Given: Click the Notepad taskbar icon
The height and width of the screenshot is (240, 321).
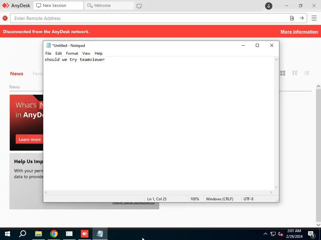Looking at the screenshot, I should coord(100,234).
